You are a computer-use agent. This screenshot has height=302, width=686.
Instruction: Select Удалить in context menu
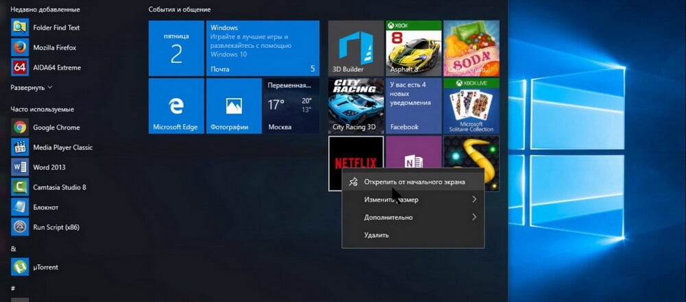(413, 235)
